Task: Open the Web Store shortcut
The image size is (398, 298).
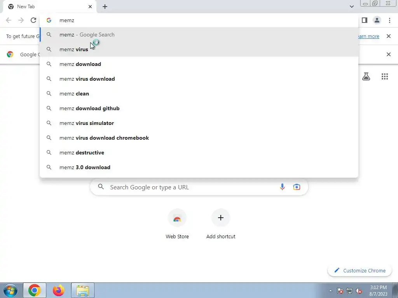Action: click(x=177, y=224)
